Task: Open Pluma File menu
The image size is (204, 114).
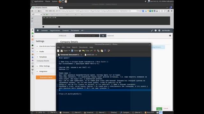Action: [x=58, y=47]
